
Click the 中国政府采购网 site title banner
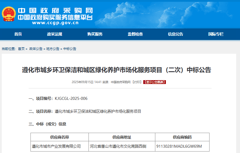pos(56,11)
